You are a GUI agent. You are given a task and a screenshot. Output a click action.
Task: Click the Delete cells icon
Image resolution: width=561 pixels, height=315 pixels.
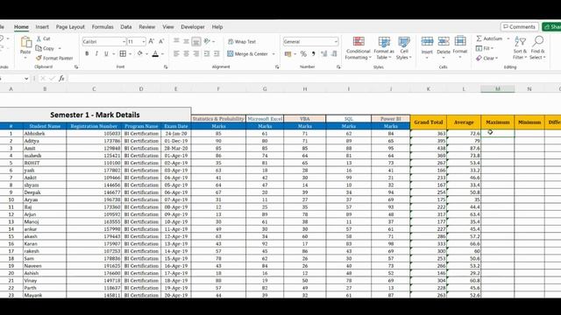click(444, 41)
